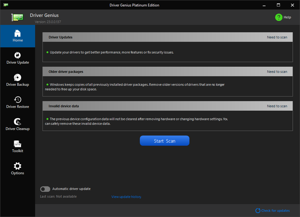The width and height of the screenshot is (300, 217).
Task: Open the Home section icon
Action: [x=18, y=33]
